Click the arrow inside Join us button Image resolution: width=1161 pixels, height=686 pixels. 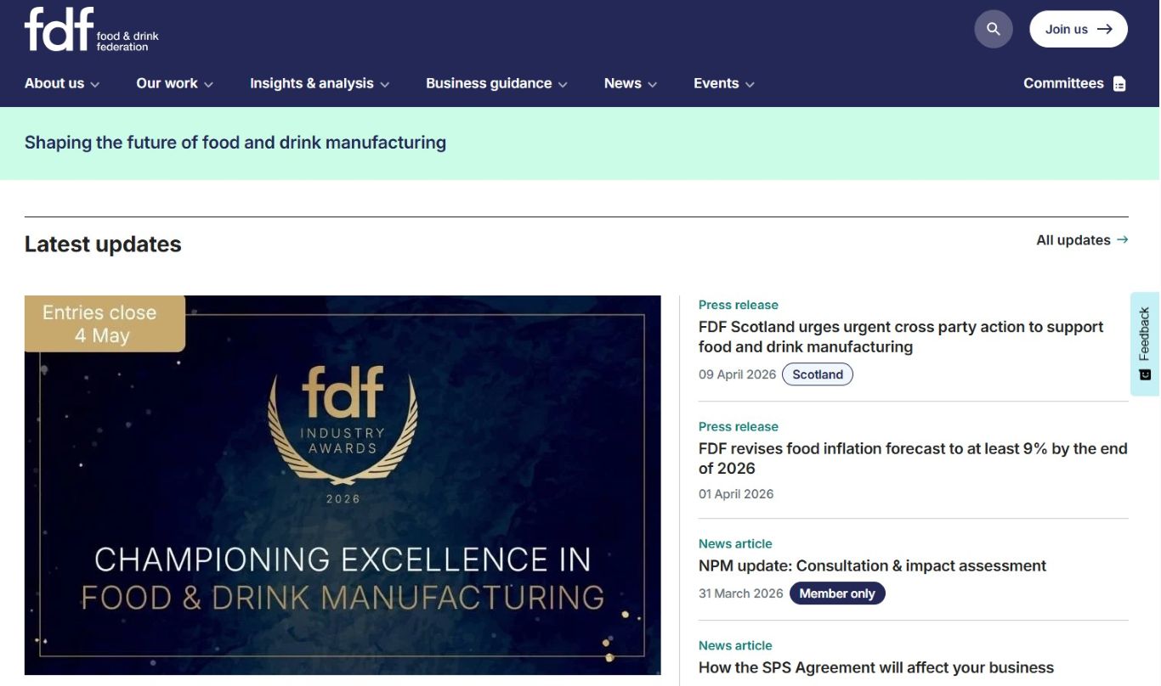(1104, 29)
